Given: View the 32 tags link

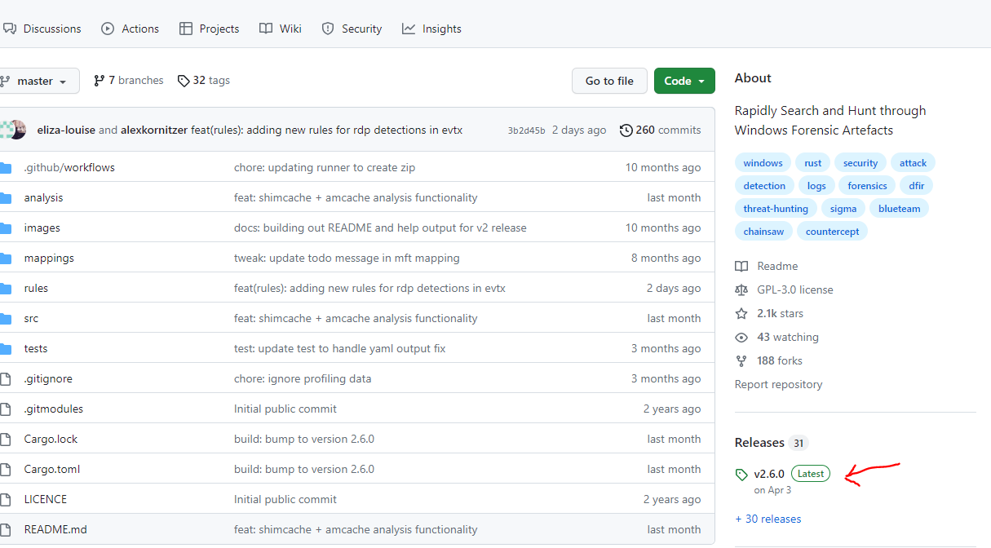Looking at the screenshot, I should pyautogui.click(x=204, y=81).
